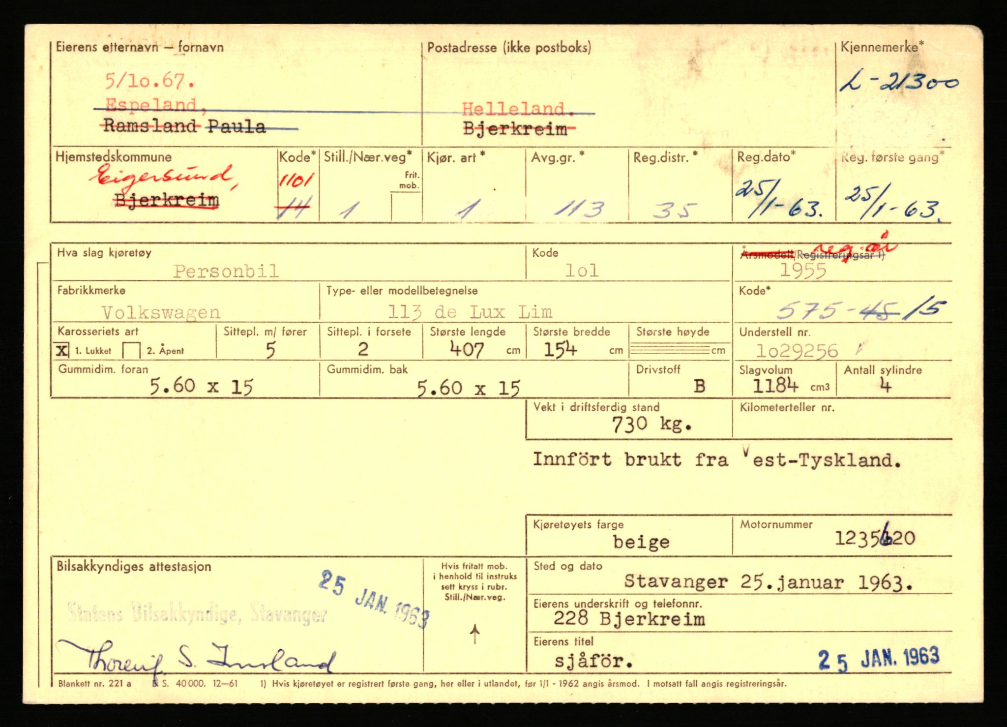Click the 'Største bredde' value '154'
The image size is (1007, 727).
click(x=560, y=350)
